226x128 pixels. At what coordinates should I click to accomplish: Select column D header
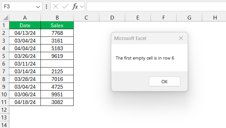[112, 18]
